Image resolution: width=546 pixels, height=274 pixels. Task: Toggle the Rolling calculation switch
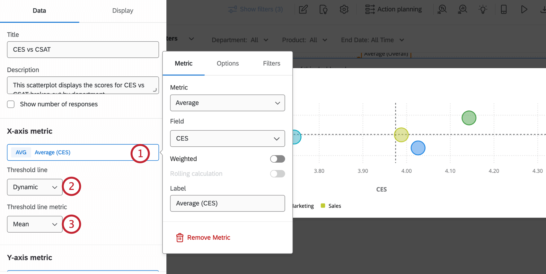[277, 174]
